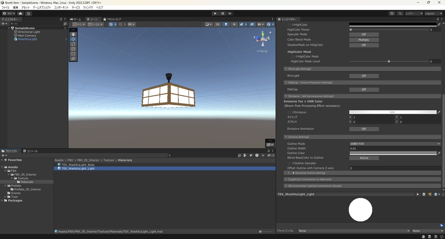Select the Rotate tool in scene toolbar
Screen dimensions: 445x239
73,44
